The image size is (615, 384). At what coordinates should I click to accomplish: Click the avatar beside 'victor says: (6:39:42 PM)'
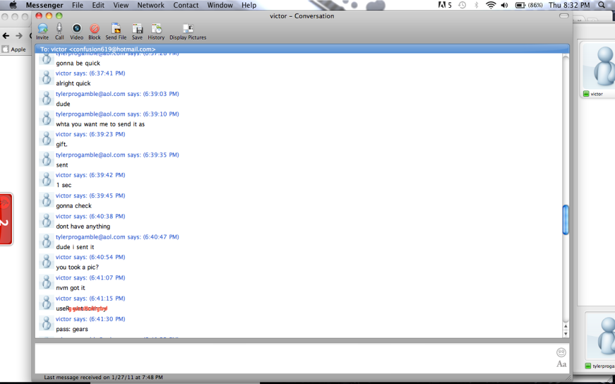click(46, 179)
